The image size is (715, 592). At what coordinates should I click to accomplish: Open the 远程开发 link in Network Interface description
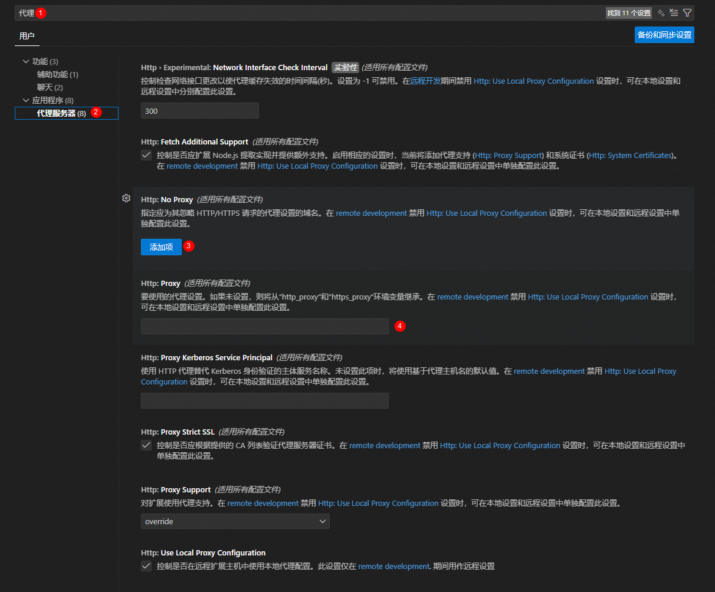[x=425, y=81]
